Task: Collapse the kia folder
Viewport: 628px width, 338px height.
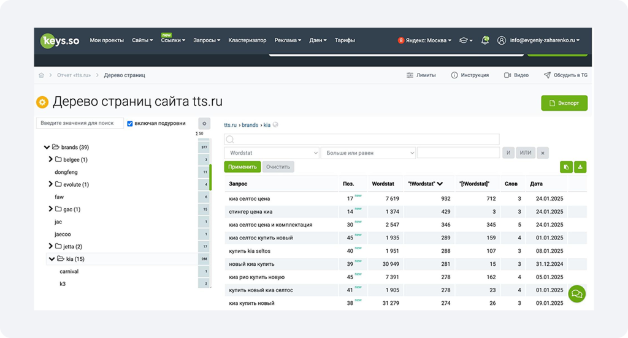Action: [52, 259]
